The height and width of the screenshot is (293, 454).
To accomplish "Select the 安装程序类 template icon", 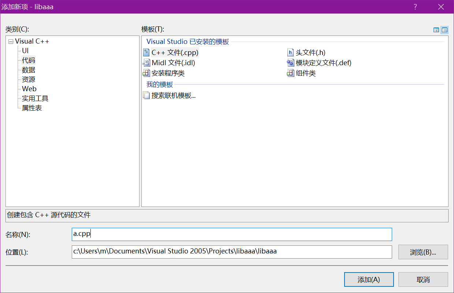I will [x=146, y=73].
